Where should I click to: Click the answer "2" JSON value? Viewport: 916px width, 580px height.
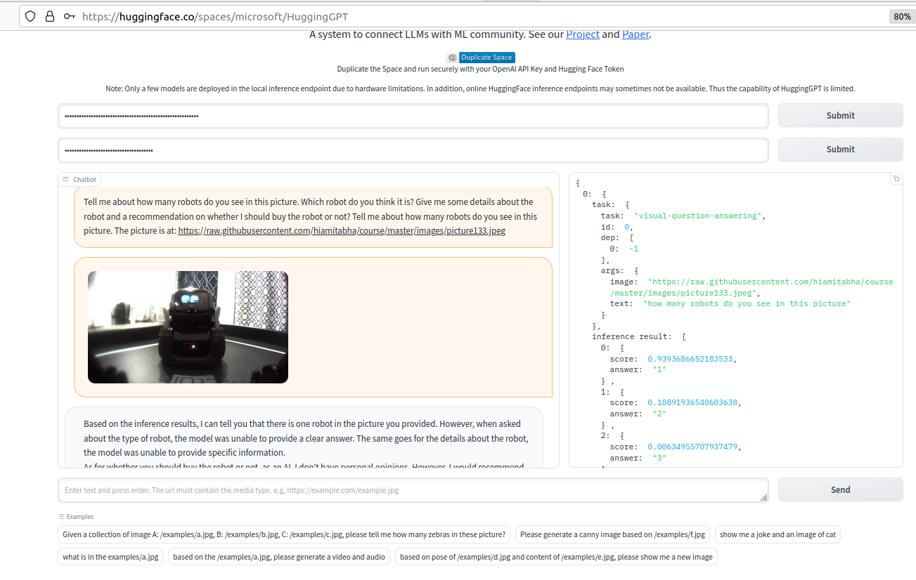pyautogui.click(x=659, y=414)
